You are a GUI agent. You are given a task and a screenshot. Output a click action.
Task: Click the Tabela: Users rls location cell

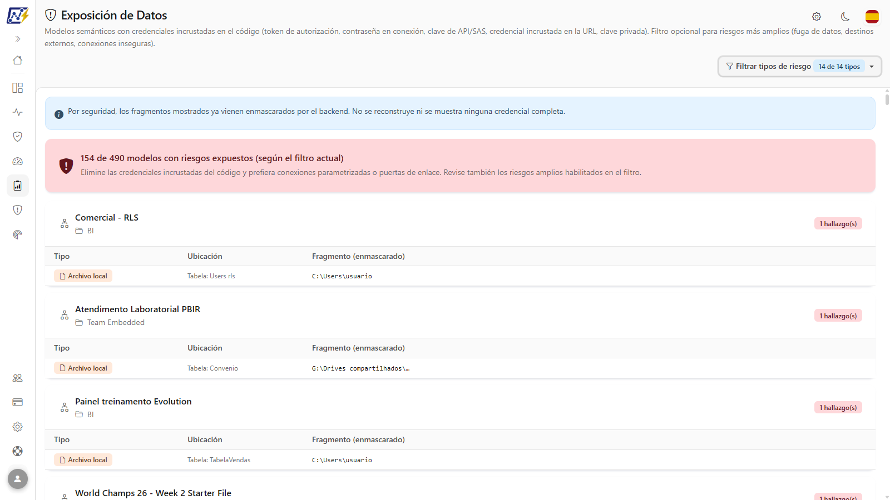tap(211, 276)
